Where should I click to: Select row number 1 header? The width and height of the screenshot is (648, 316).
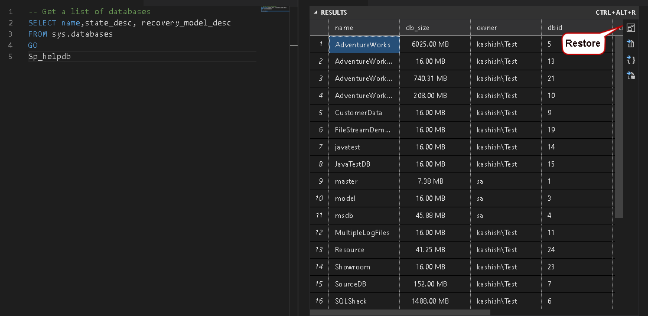point(320,45)
